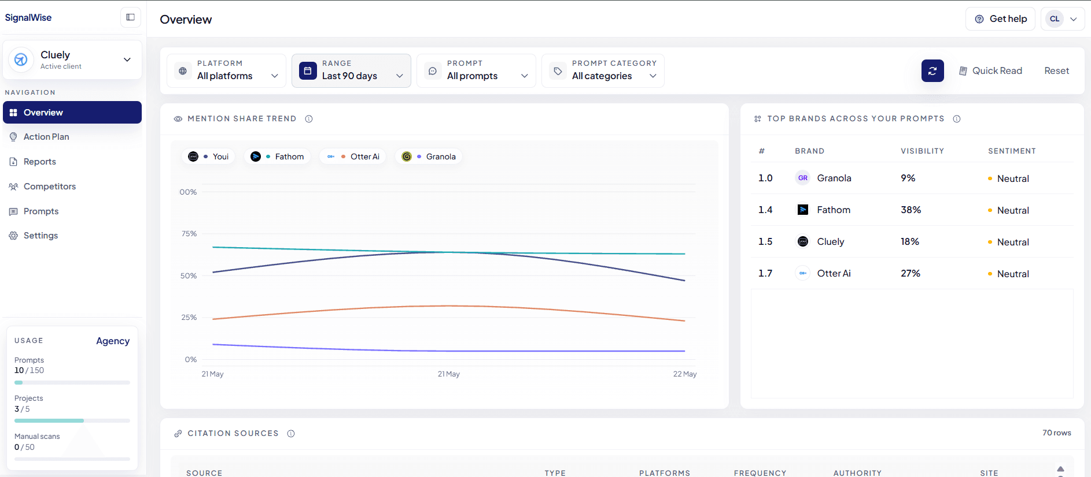Click the Projects usage progress bar
1091x477 pixels.
72,420
